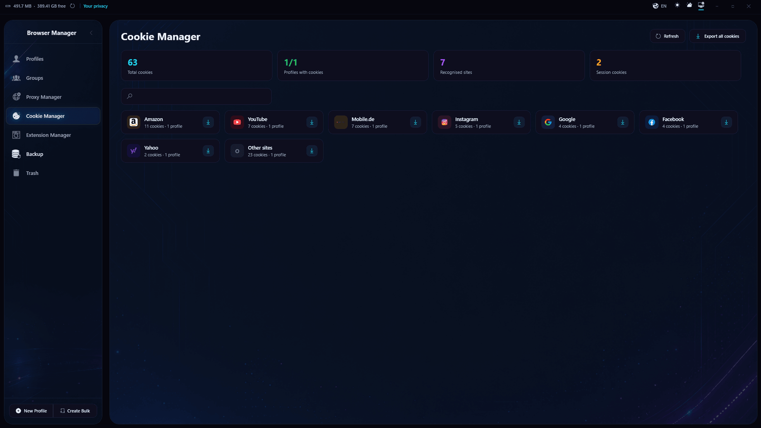The height and width of the screenshot is (428, 761).
Task: Export Mobile.de cookies via download icon
Action: pos(416,122)
